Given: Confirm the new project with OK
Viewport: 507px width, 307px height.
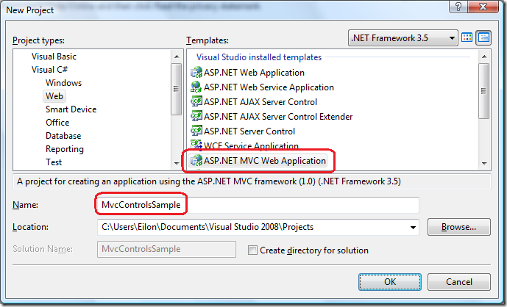Looking at the screenshot, I should 390,282.
